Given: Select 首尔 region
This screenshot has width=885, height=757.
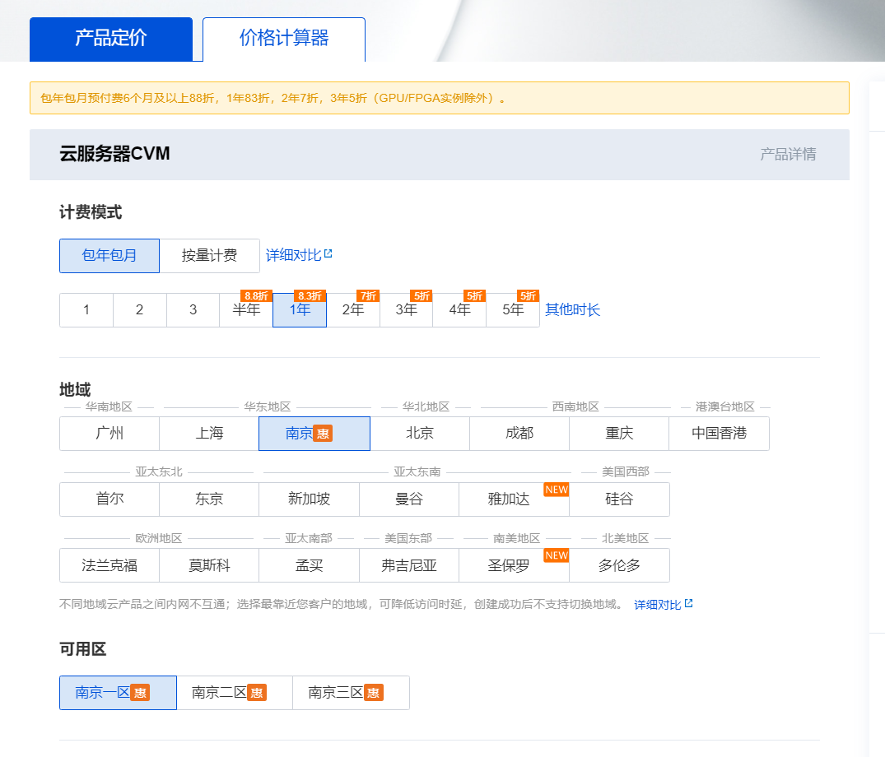Looking at the screenshot, I should pyautogui.click(x=109, y=499).
